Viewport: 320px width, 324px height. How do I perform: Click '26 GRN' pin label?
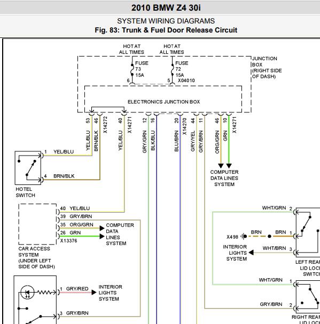(x=71, y=233)
